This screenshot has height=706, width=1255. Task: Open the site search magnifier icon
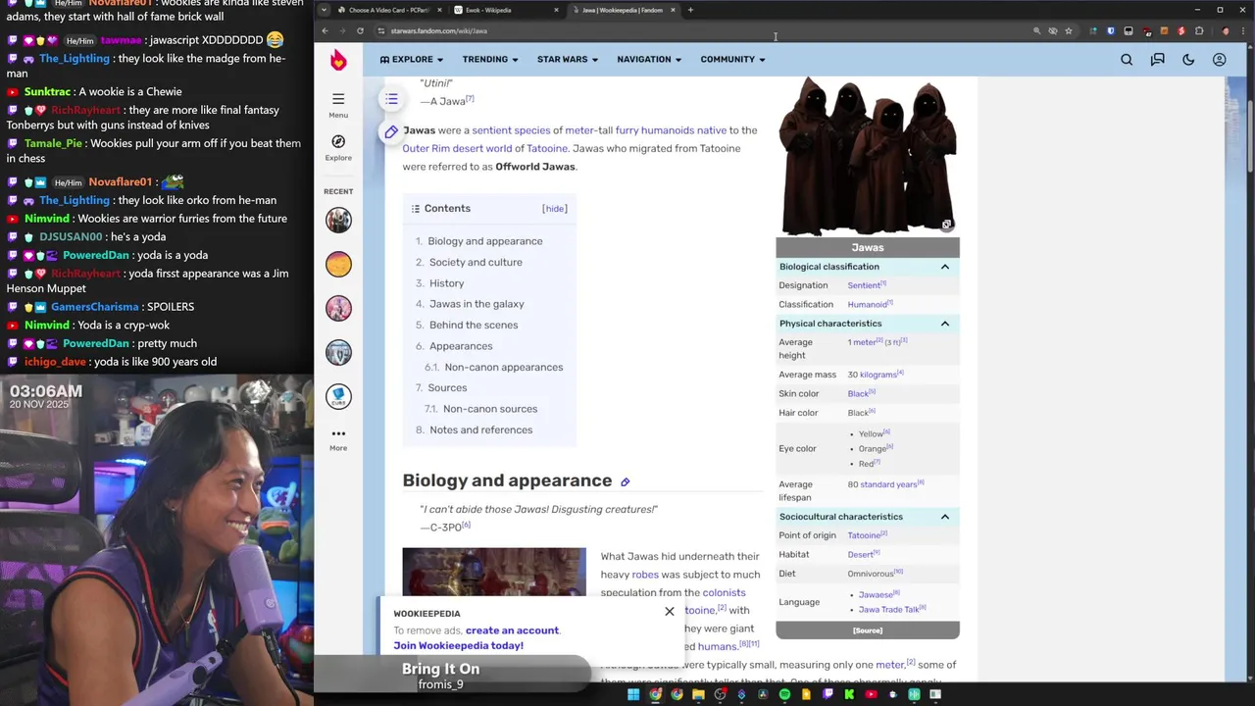pyautogui.click(x=1127, y=60)
